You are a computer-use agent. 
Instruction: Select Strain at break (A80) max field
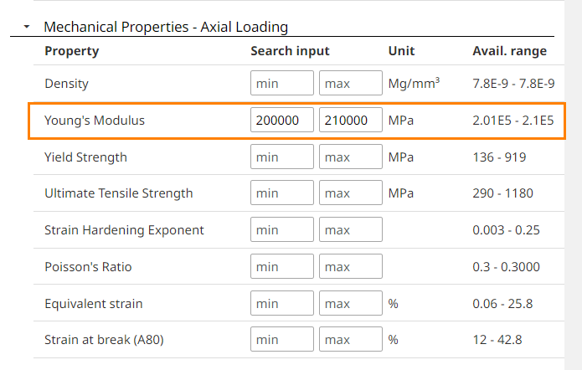point(351,341)
